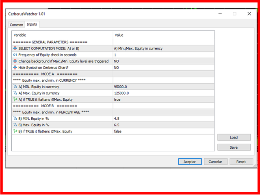
Task: Switch to the Common tab
Action: [x=16, y=25]
